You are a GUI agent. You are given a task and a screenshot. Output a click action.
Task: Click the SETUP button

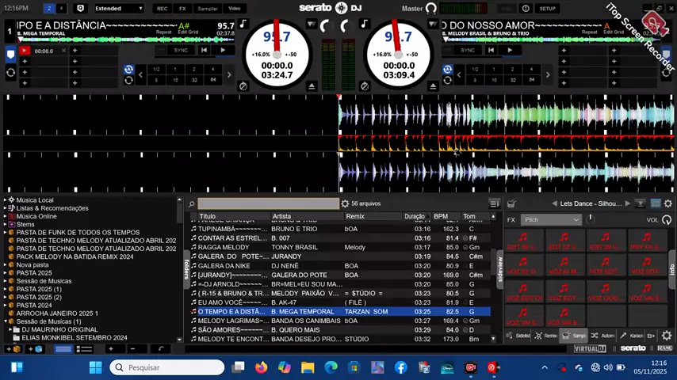[x=547, y=8]
